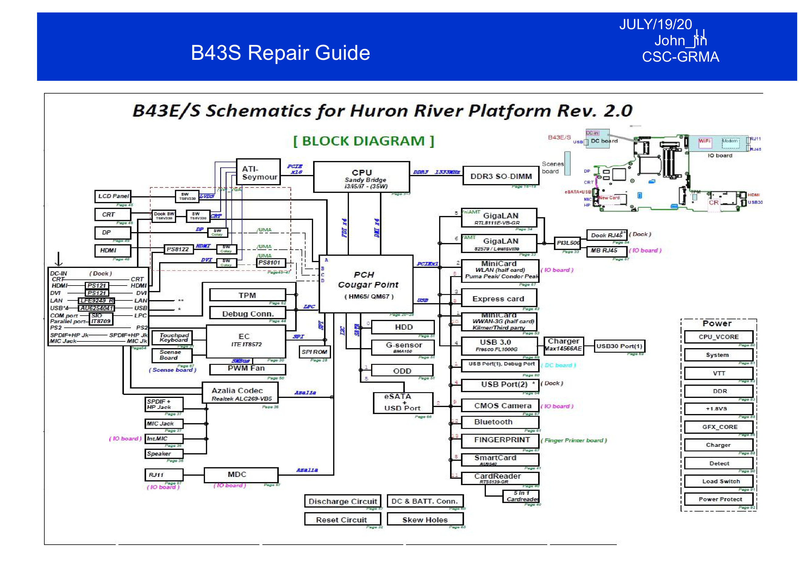
Task: Click the down arrow above Dock block
Action: [x=59, y=259]
